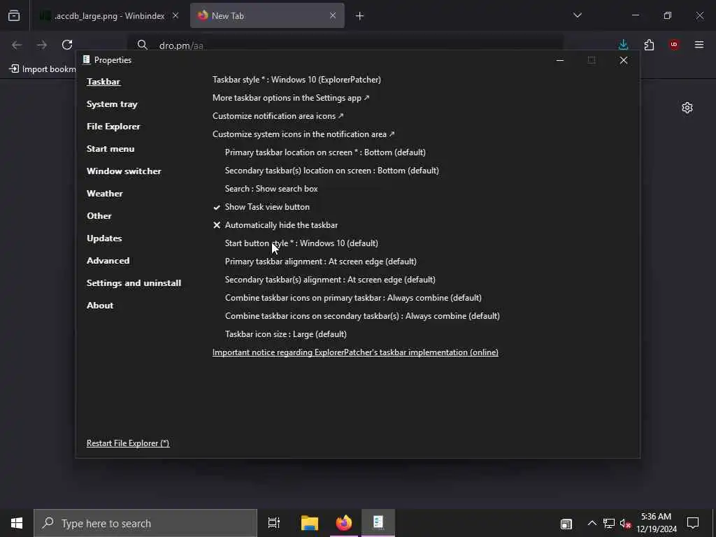This screenshot has width=716, height=537.
Task: Change Combine taskbar icons on secondary taskbar(s)
Action: click(x=363, y=316)
